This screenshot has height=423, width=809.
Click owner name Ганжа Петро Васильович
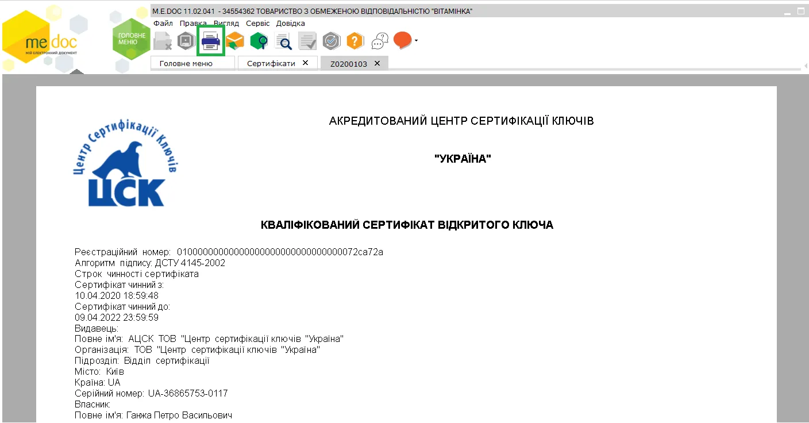click(179, 415)
